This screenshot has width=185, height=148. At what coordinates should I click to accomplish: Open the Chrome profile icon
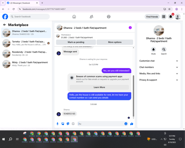click(176, 9)
